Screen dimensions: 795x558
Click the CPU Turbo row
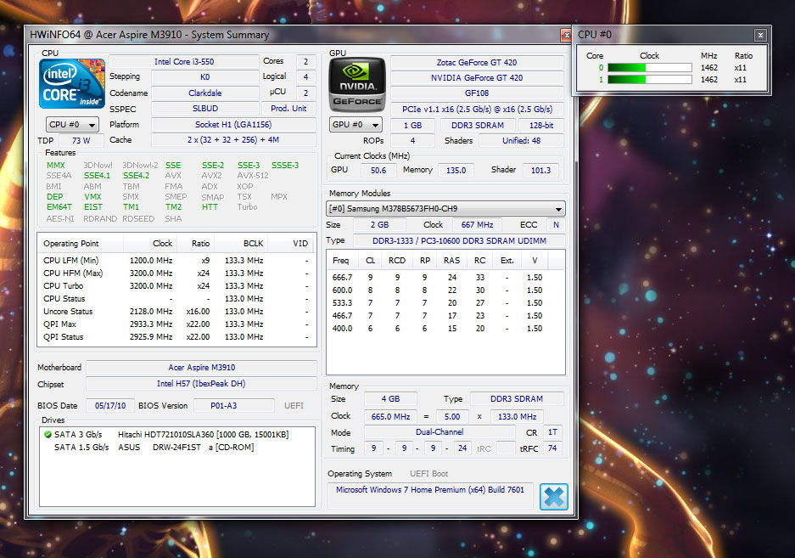click(176, 286)
